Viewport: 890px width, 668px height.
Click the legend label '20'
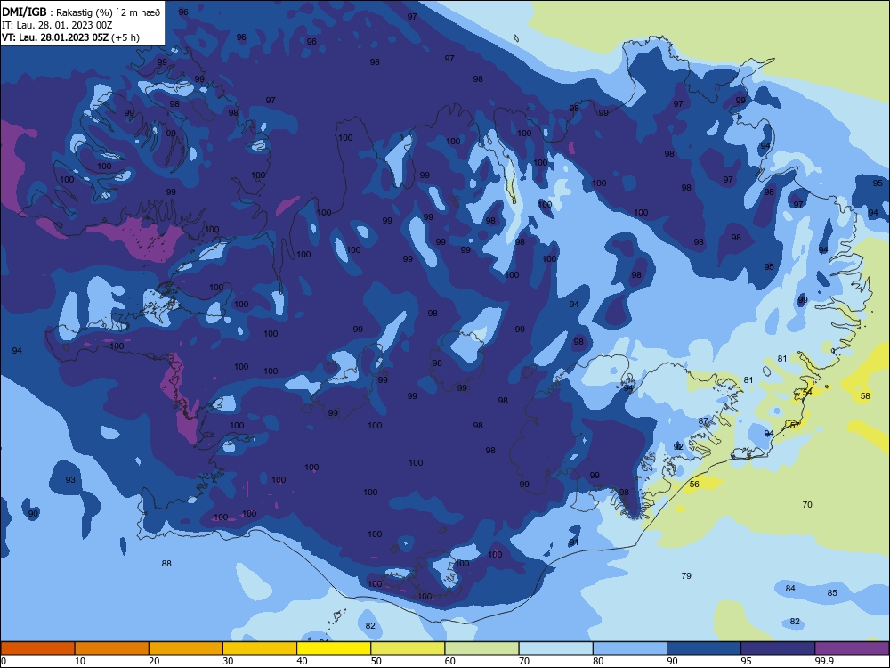coord(154,661)
